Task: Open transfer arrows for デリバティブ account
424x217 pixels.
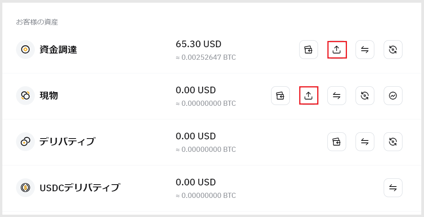Action: [365, 142]
